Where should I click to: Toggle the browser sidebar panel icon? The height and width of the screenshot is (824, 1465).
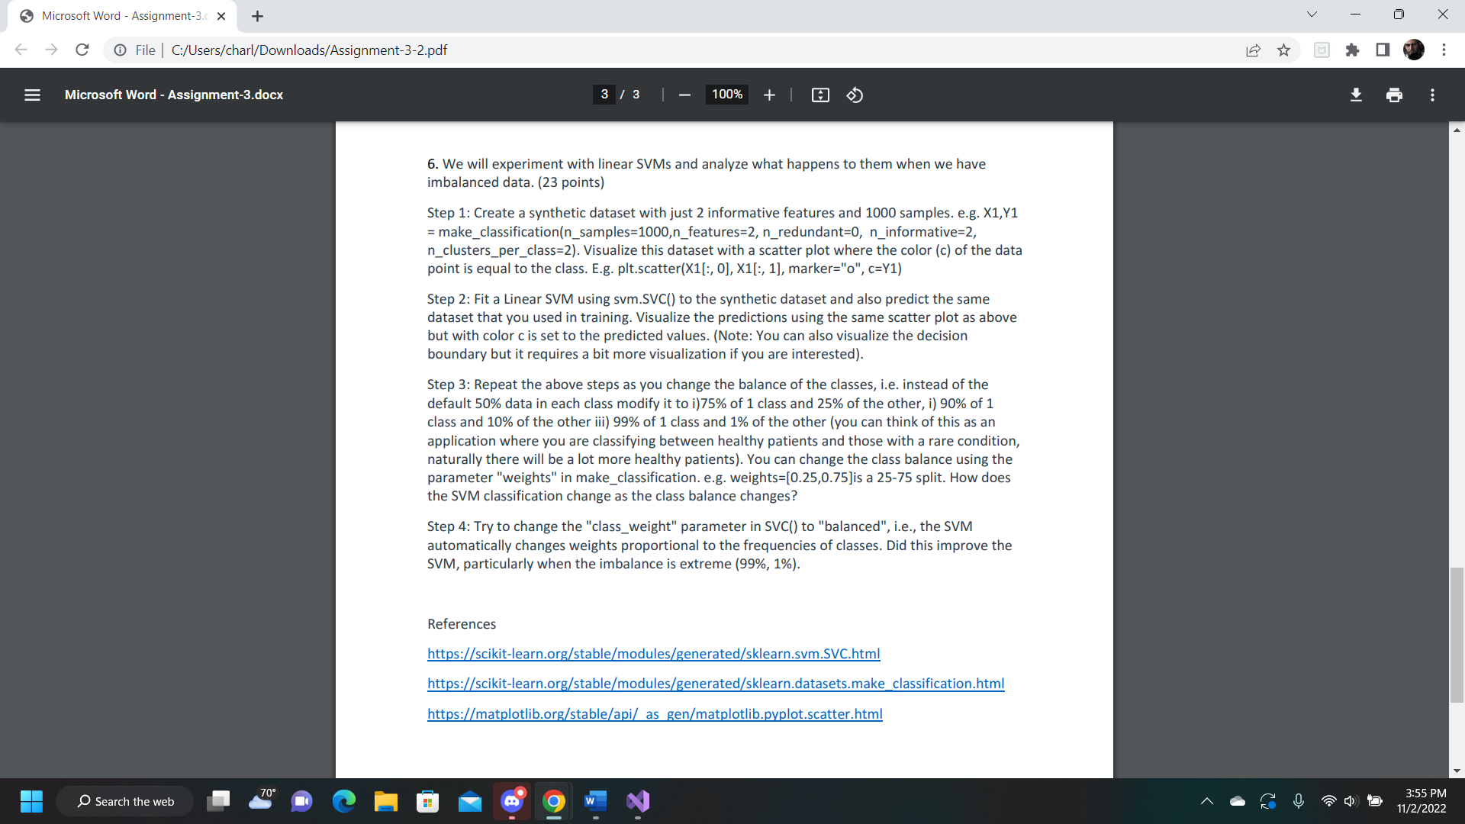tap(1383, 50)
